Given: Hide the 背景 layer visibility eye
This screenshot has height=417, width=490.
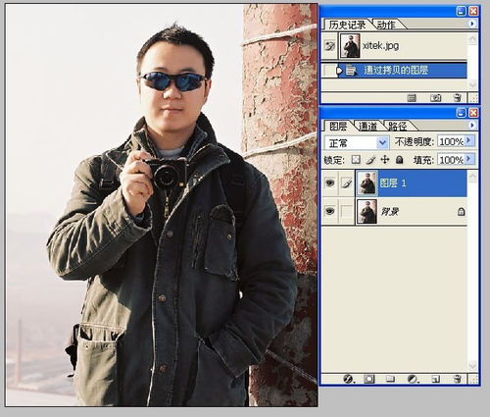Looking at the screenshot, I should pos(330,211).
